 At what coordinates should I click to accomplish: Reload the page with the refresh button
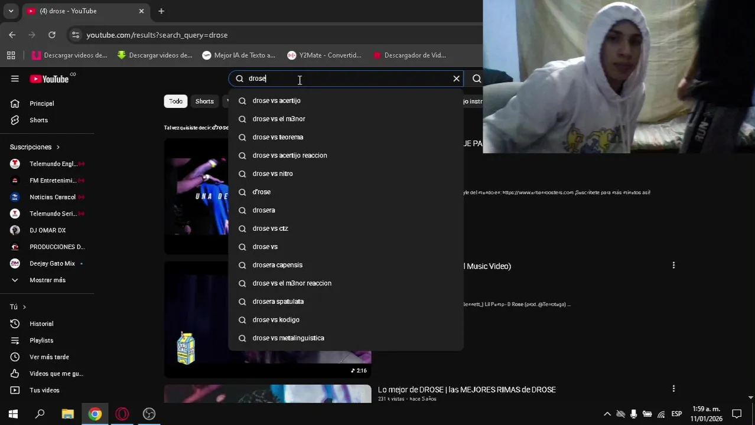click(x=52, y=35)
